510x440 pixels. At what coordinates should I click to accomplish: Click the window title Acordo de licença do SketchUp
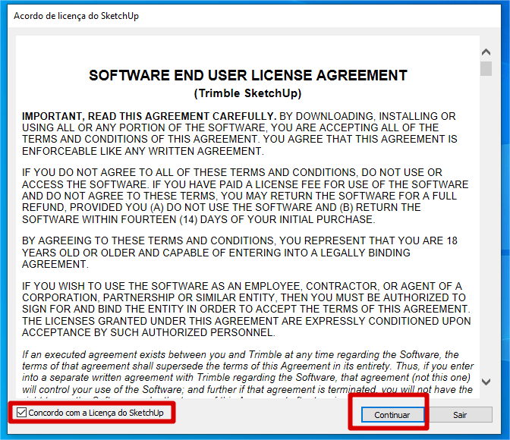pyautogui.click(x=76, y=16)
